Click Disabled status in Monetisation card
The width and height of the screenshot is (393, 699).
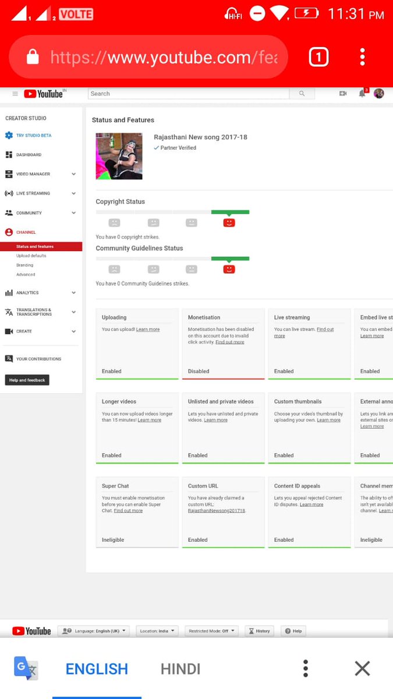coord(199,371)
